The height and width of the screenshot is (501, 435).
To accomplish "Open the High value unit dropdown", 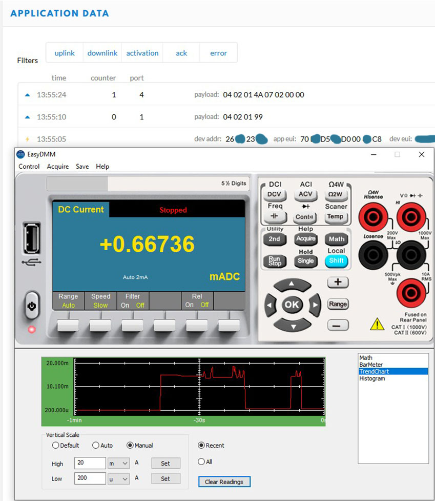I will [x=118, y=464].
